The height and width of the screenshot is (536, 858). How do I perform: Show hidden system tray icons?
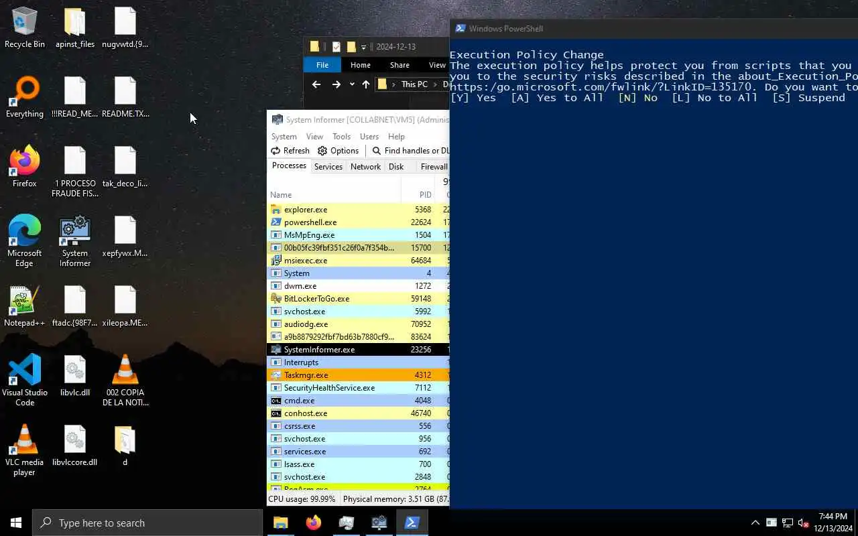click(755, 523)
